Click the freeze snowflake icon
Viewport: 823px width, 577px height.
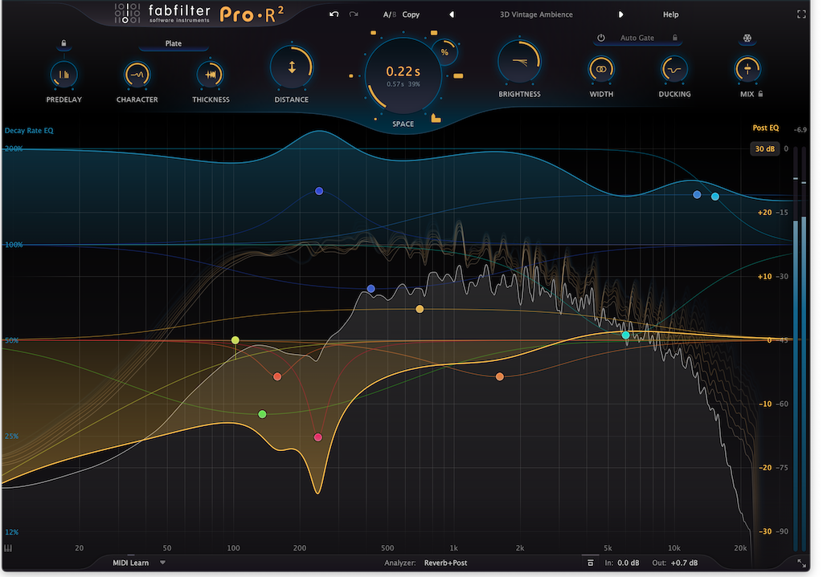point(747,38)
